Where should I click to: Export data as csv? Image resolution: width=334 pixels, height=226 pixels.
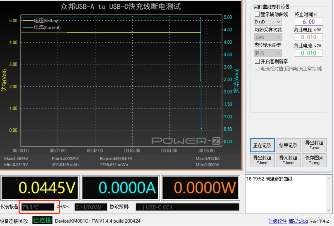tap(314, 145)
